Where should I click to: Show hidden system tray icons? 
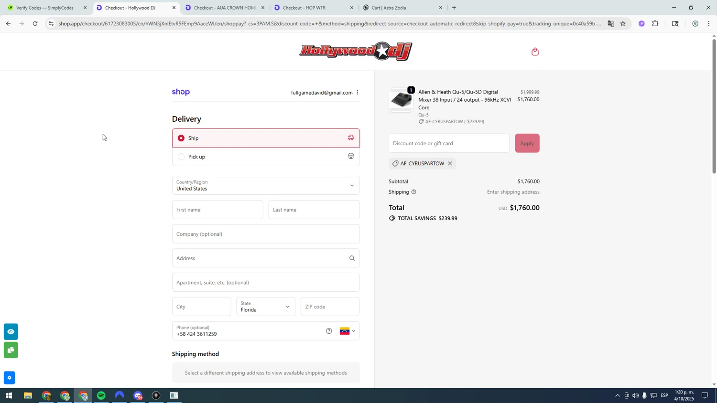click(617, 396)
